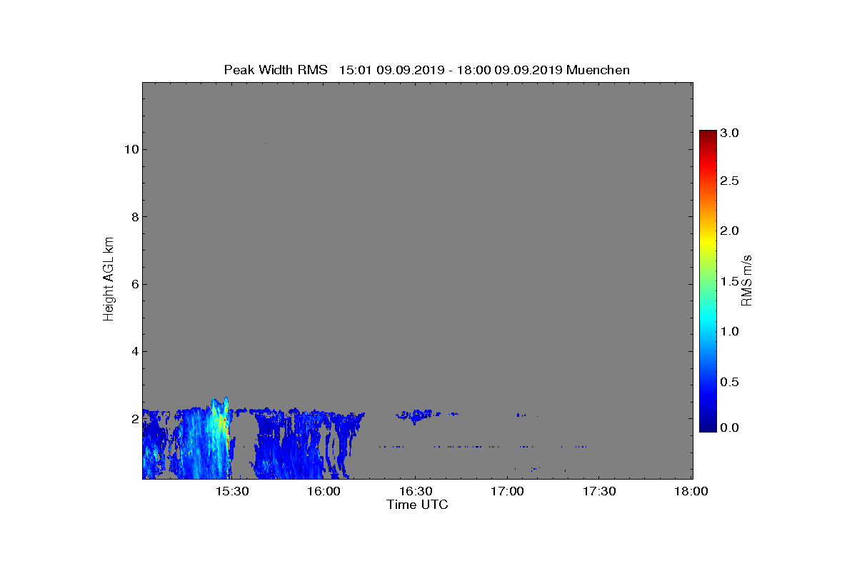Click the 15:30 time axis label
The height and width of the screenshot is (571, 857).
click(x=232, y=492)
